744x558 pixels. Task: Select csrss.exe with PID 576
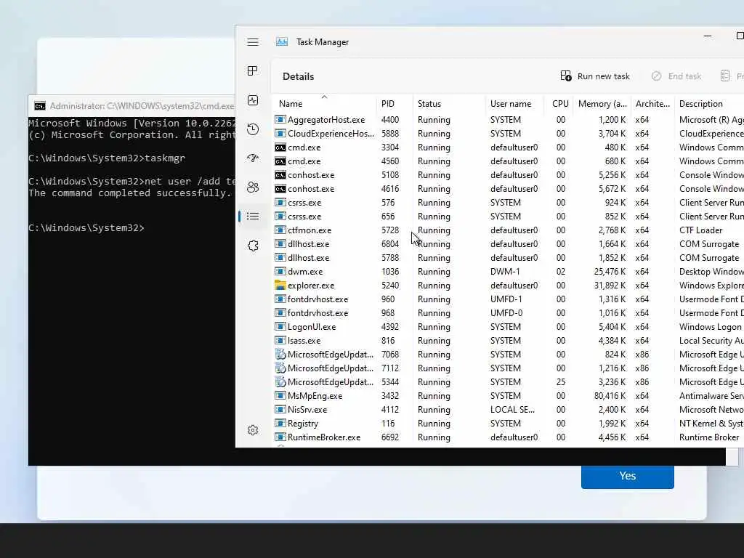(509, 203)
